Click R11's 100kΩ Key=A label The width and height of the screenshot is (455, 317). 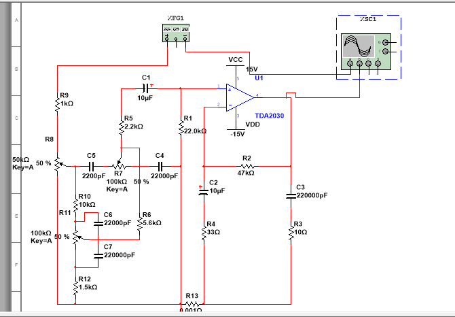click(x=41, y=237)
